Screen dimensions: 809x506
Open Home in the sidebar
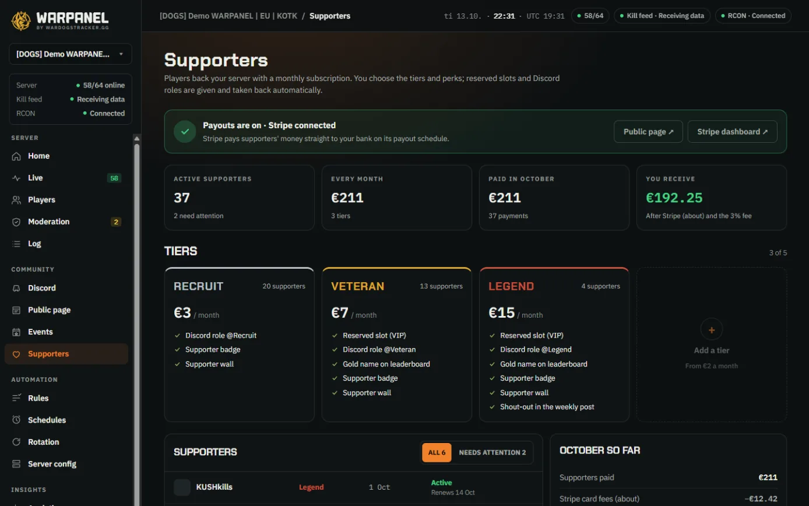pyautogui.click(x=66, y=156)
